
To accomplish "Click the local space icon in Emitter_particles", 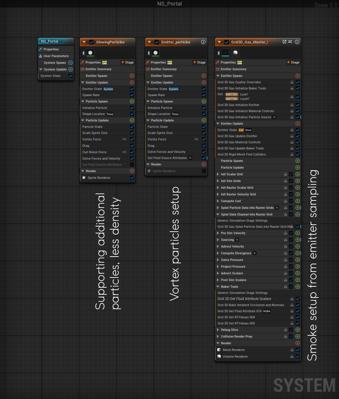I will pyautogui.click(x=149, y=53).
